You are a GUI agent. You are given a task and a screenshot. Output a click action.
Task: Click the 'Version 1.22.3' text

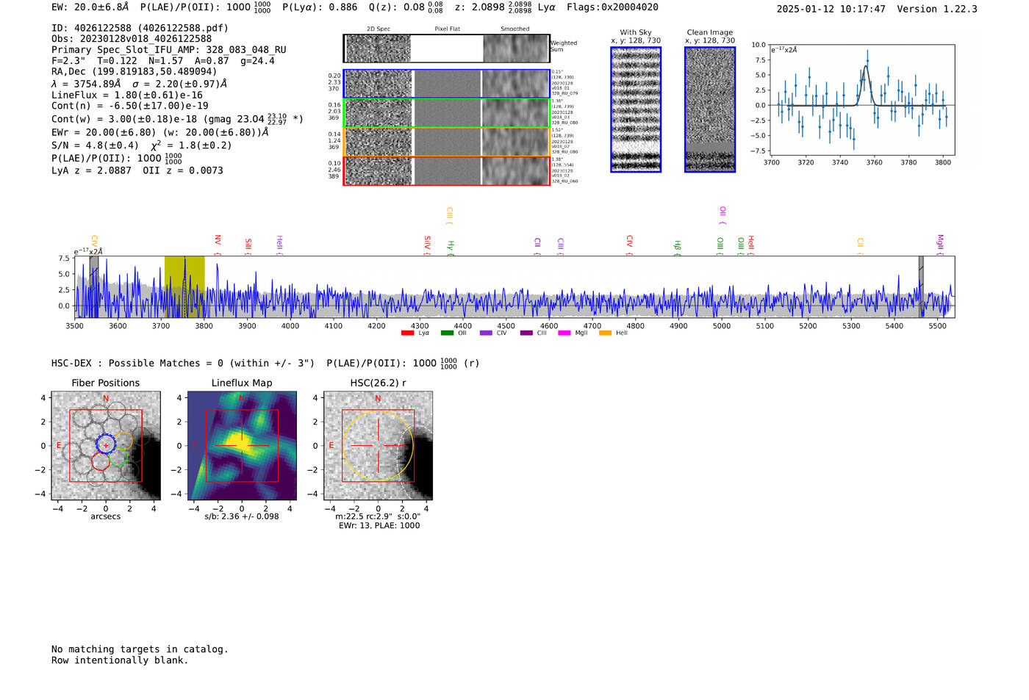tap(937, 10)
